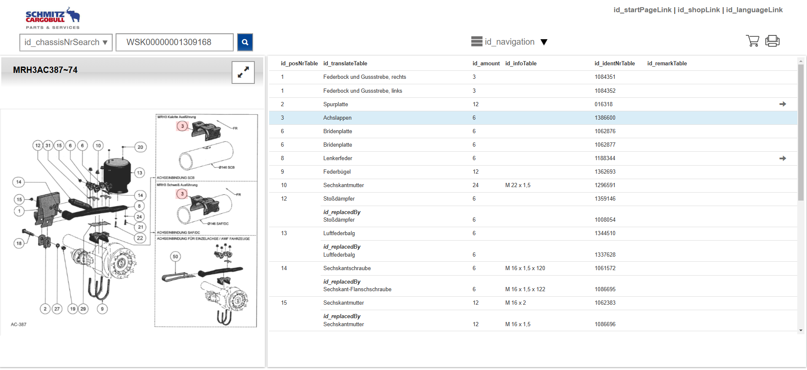Click the id_remarkTable column header

pos(667,64)
